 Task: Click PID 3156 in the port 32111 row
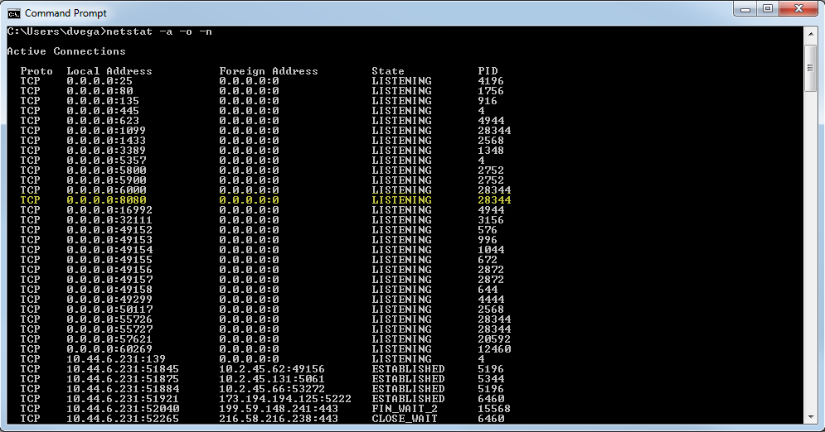coord(491,220)
